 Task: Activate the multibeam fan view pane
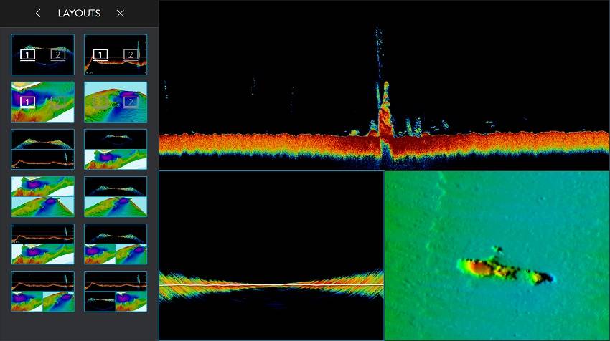point(271,256)
